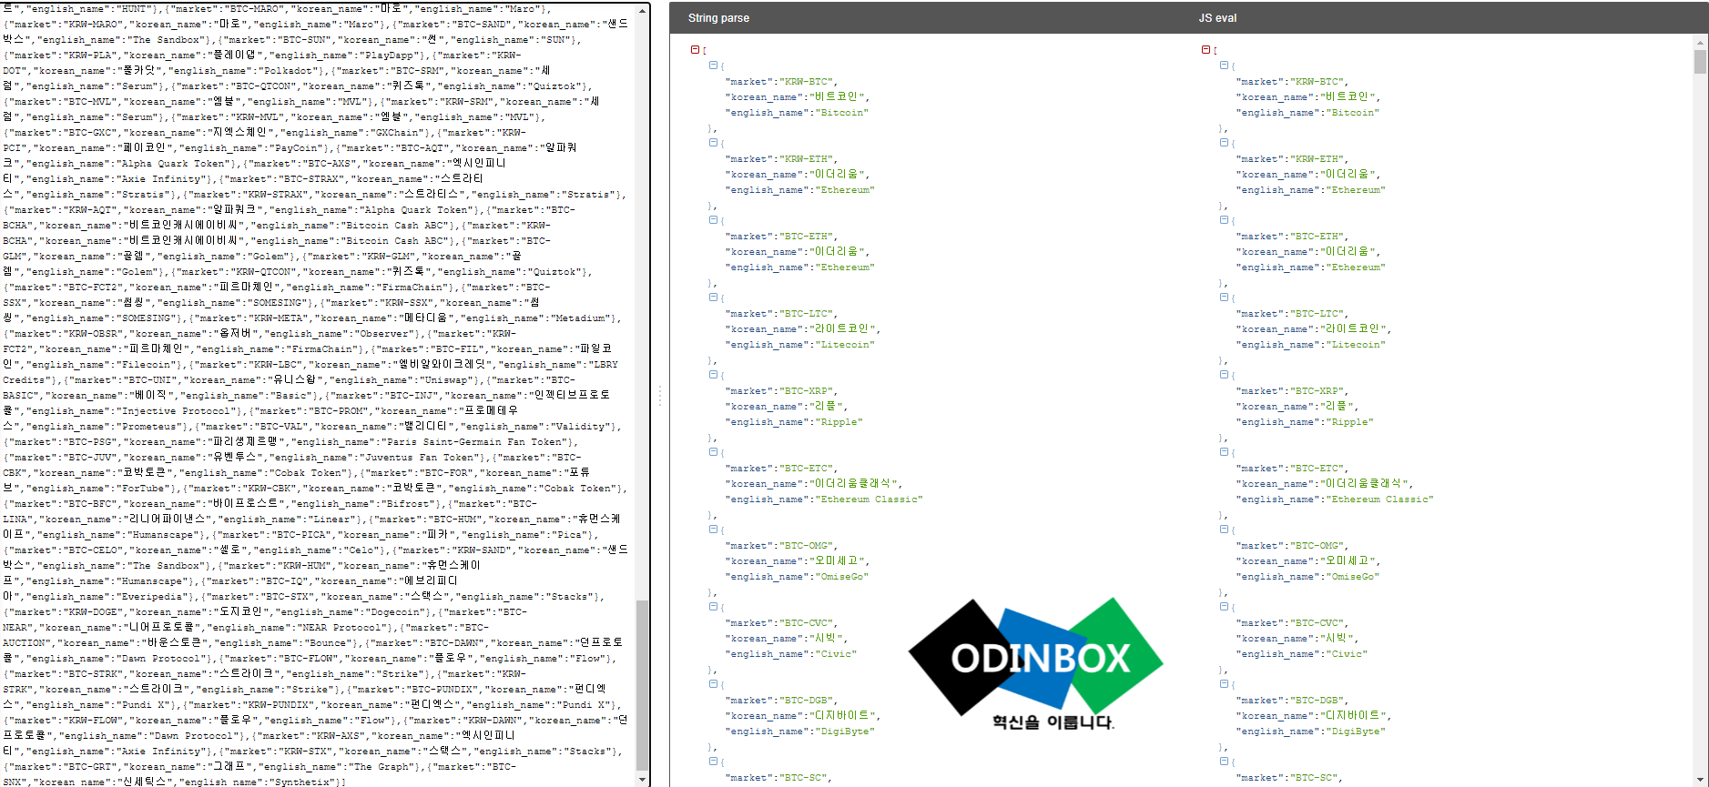Select "english_name":"Civic" in JS eval
Viewport: 1709px width, 787px height.
(1302, 654)
